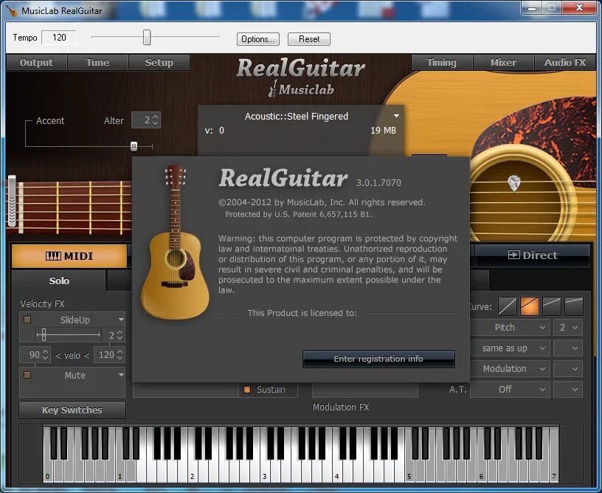Open the Key Switches panel
Screen dimensions: 602x493
(72, 410)
